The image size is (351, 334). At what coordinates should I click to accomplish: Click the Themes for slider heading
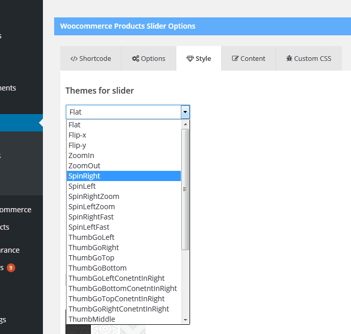click(100, 91)
